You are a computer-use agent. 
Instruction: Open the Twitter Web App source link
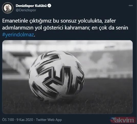[x=49, y=120]
